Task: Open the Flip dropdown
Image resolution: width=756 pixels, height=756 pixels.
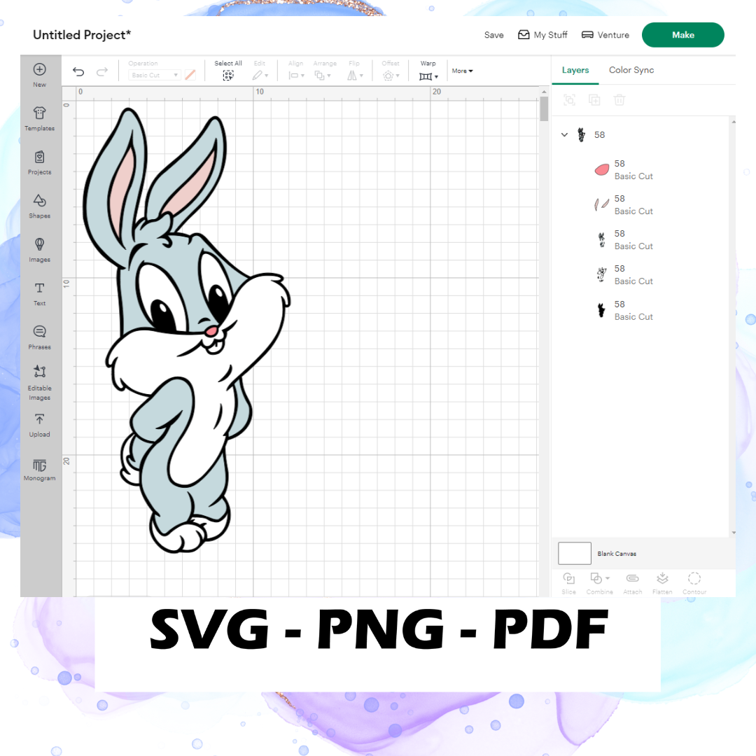Action: pos(355,75)
